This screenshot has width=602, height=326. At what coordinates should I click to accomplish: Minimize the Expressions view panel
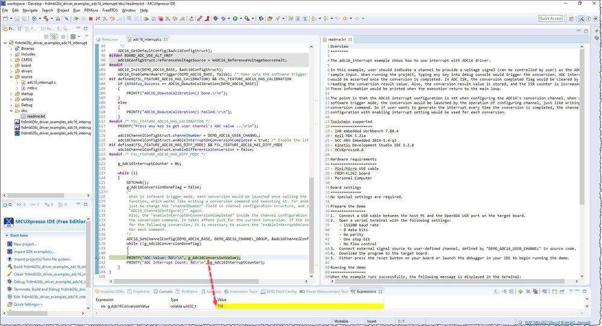(x=577, y=290)
